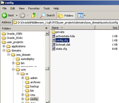
Task: Close the Folders pane
Action: [x=46, y=28]
